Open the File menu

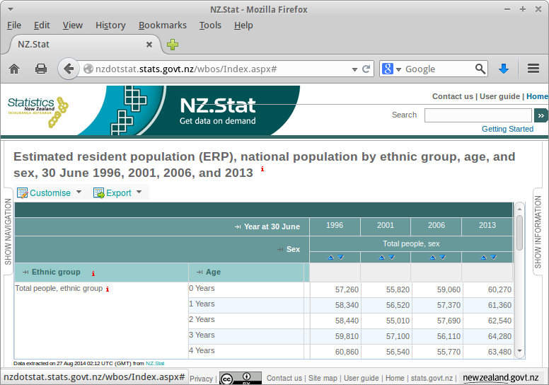click(x=14, y=25)
